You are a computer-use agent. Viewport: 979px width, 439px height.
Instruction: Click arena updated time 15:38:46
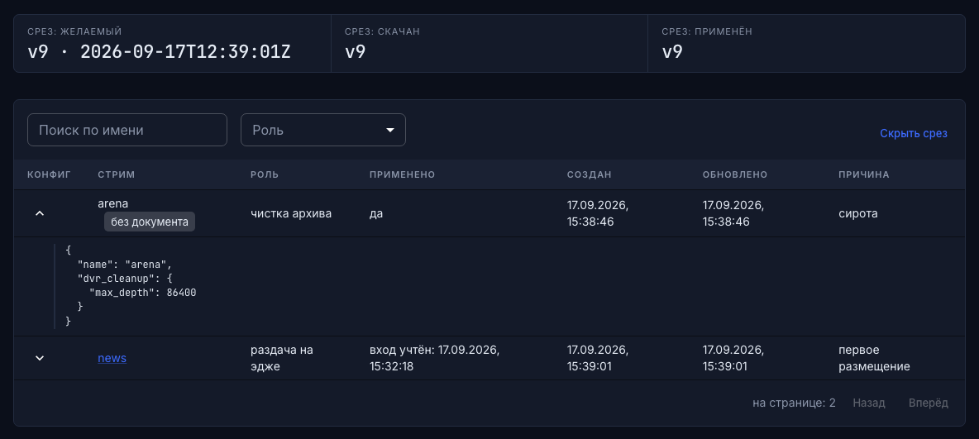[x=726, y=222]
